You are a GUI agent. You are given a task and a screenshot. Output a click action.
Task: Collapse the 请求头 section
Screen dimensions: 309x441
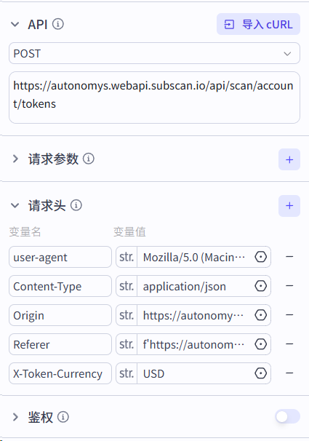pyautogui.click(x=15, y=206)
